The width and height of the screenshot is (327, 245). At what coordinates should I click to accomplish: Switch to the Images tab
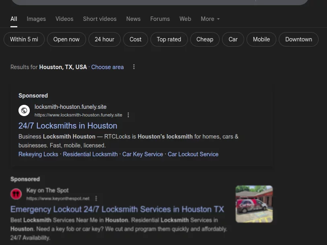[x=36, y=19]
